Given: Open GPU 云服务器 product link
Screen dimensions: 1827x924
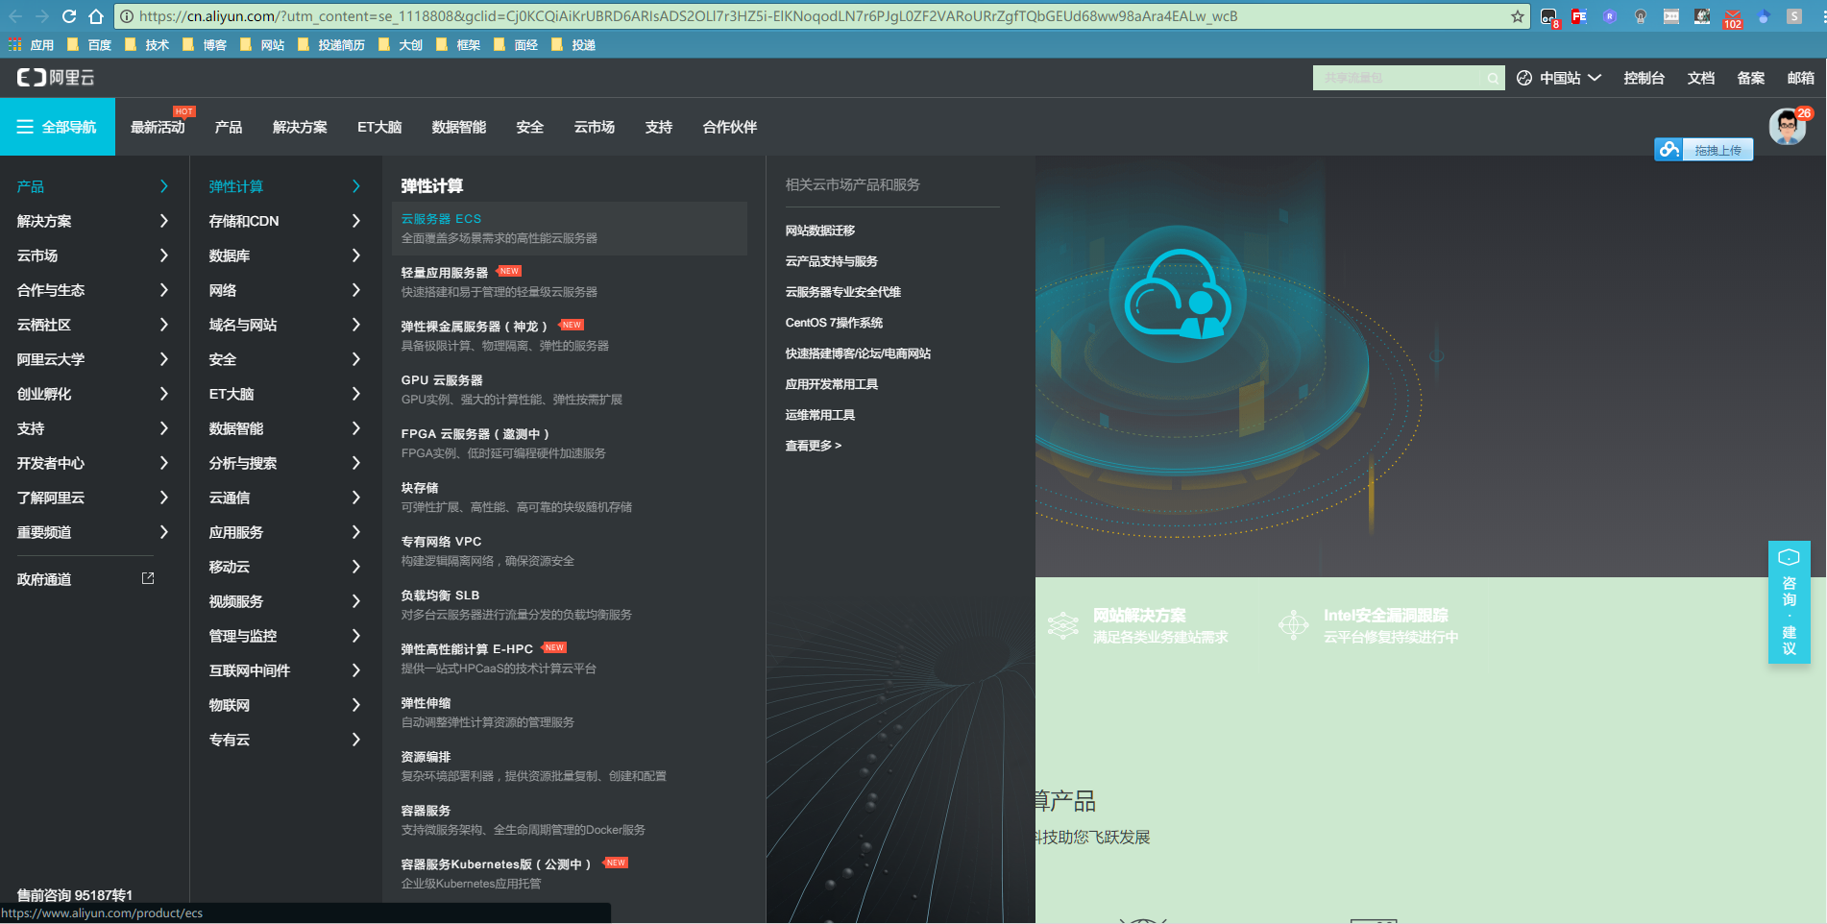Looking at the screenshot, I should (442, 380).
